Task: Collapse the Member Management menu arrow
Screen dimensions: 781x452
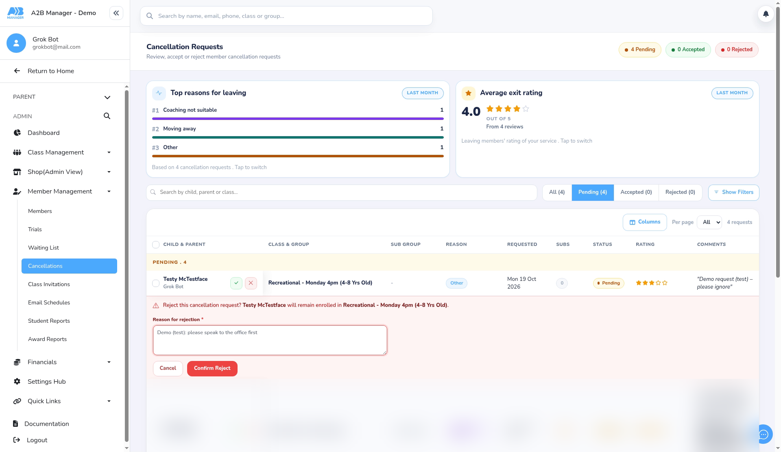Action: [x=109, y=191]
